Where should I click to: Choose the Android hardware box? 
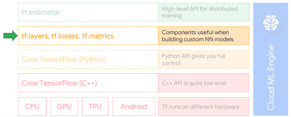coord(134,107)
